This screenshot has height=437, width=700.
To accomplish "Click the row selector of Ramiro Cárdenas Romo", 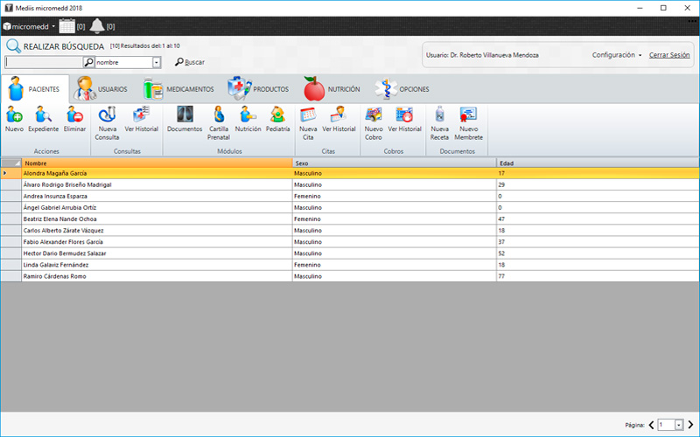I will [10, 276].
